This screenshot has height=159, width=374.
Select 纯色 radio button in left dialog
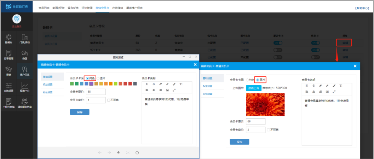coord(88,78)
